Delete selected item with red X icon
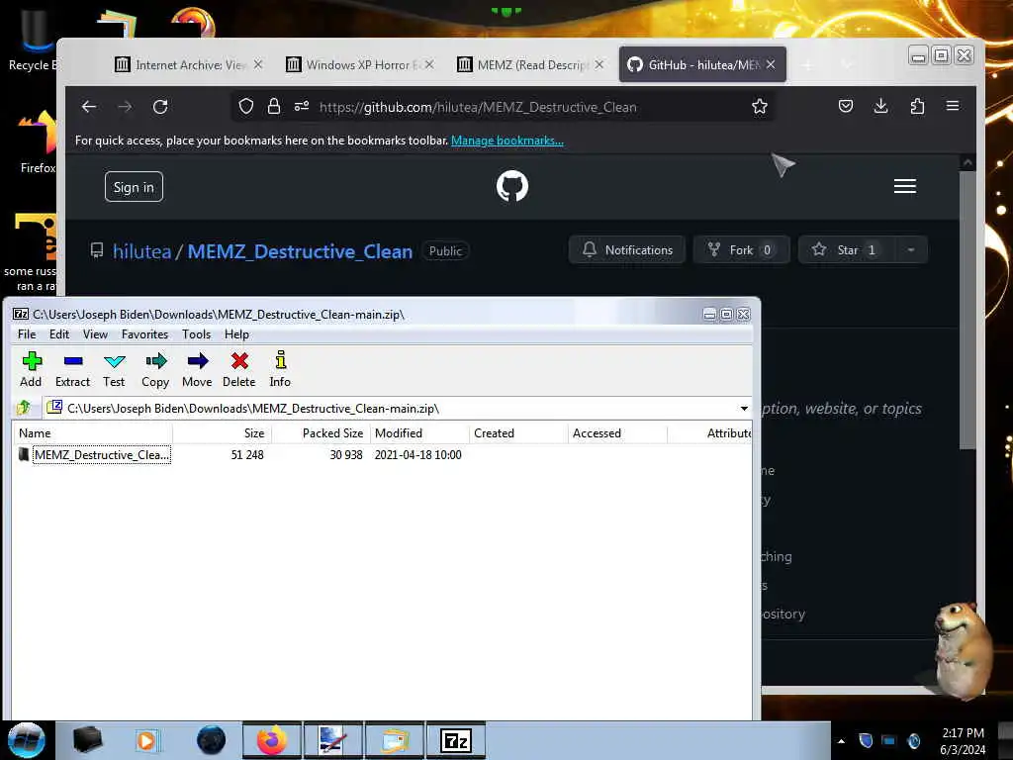The height and width of the screenshot is (760, 1013). click(239, 370)
